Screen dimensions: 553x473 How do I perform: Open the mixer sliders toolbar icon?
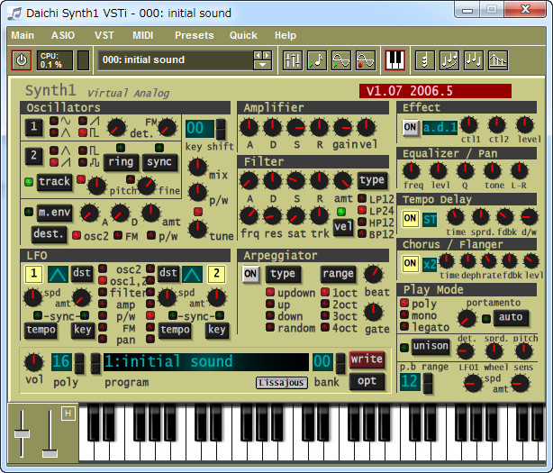[x=293, y=60]
